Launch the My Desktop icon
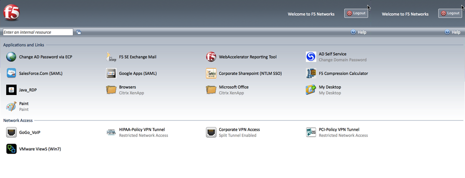Image resolution: width=465 pixels, height=178 pixels. click(x=311, y=90)
